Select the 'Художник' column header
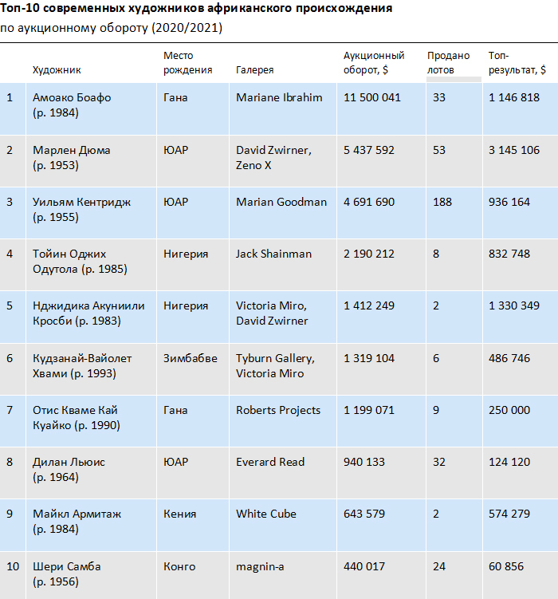This screenshot has width=558, height=599. pyautogui.click(x=57, y=70)
